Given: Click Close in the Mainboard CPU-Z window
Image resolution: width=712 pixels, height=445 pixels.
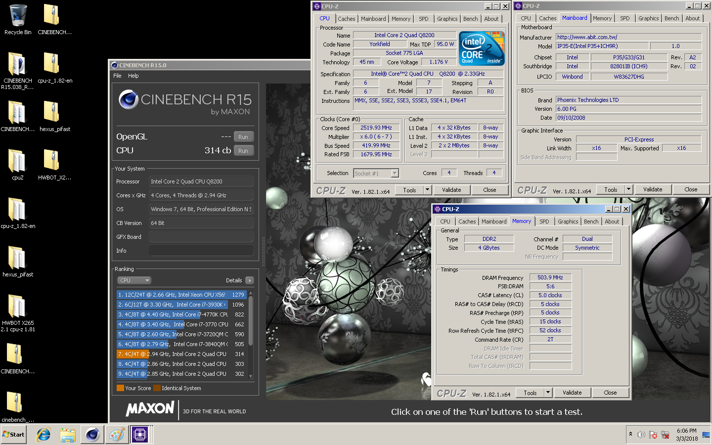Looking at the screenshot, I should (691, 189).
